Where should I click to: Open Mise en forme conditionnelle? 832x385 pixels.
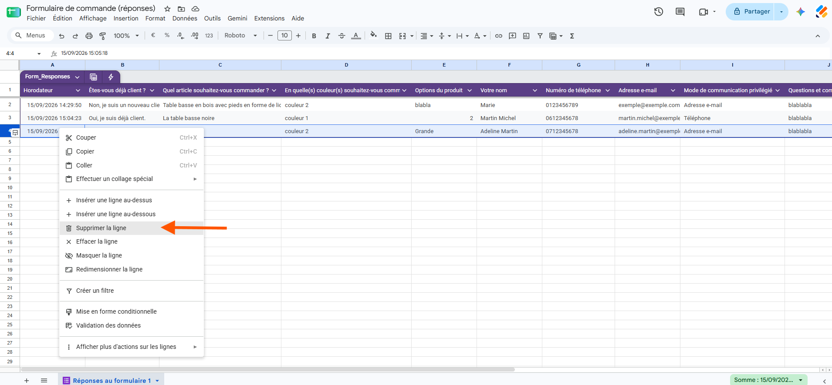132,311
